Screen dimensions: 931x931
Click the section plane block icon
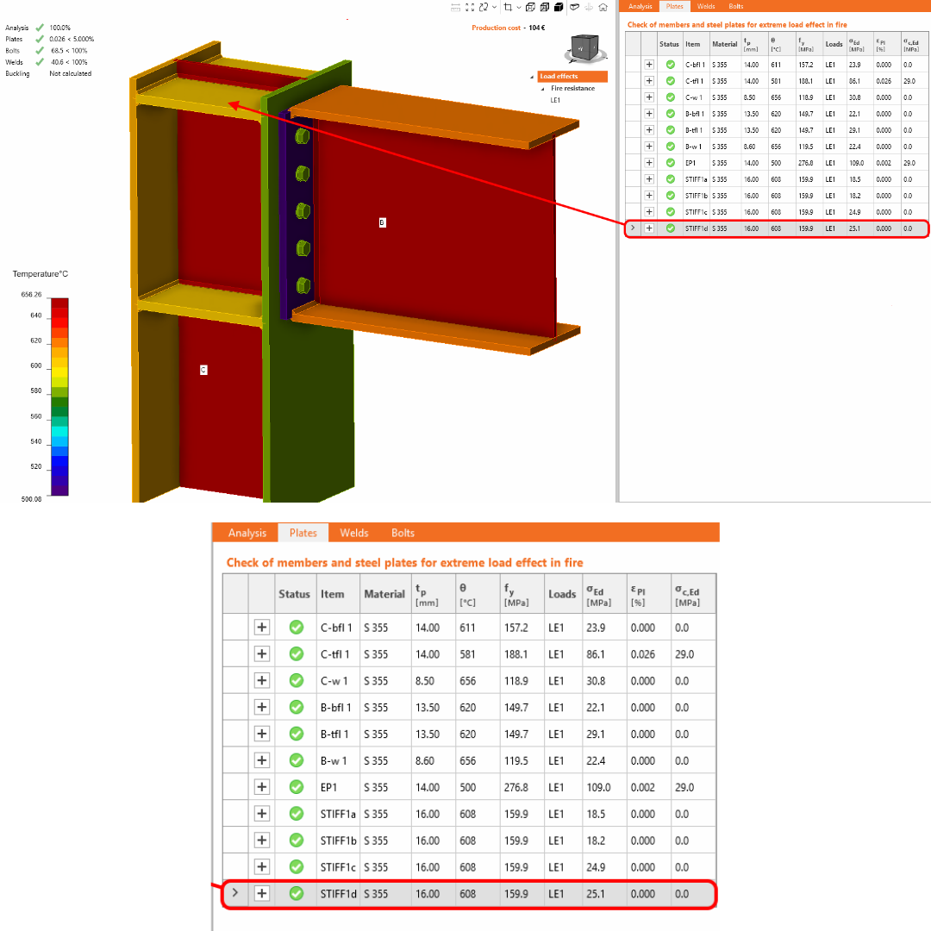coord(575,7)
